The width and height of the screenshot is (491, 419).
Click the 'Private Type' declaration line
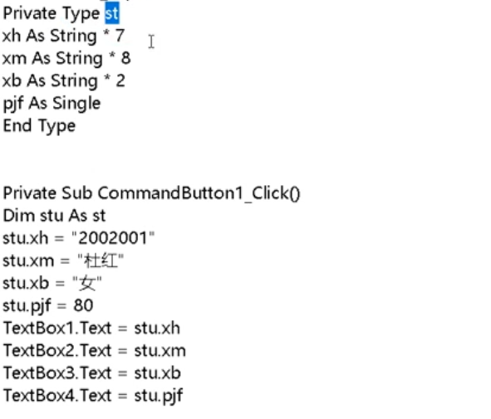click(x=61, y=14)
